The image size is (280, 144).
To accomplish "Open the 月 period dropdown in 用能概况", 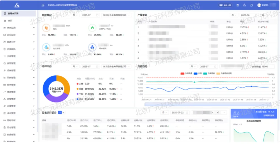I will point(75,15).
